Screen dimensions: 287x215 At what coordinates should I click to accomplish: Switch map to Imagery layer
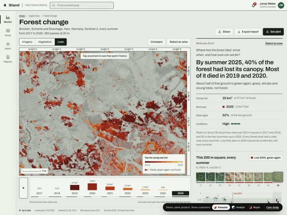pos(27,42)
